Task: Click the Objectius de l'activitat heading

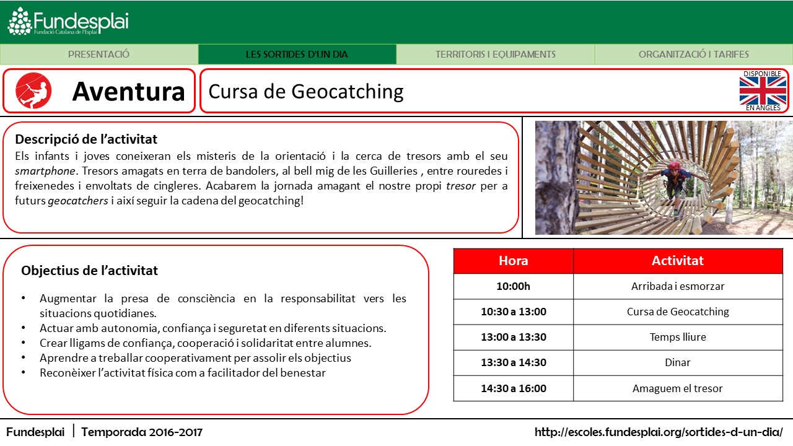Action: pyautogui.click(x=89, y=271)
